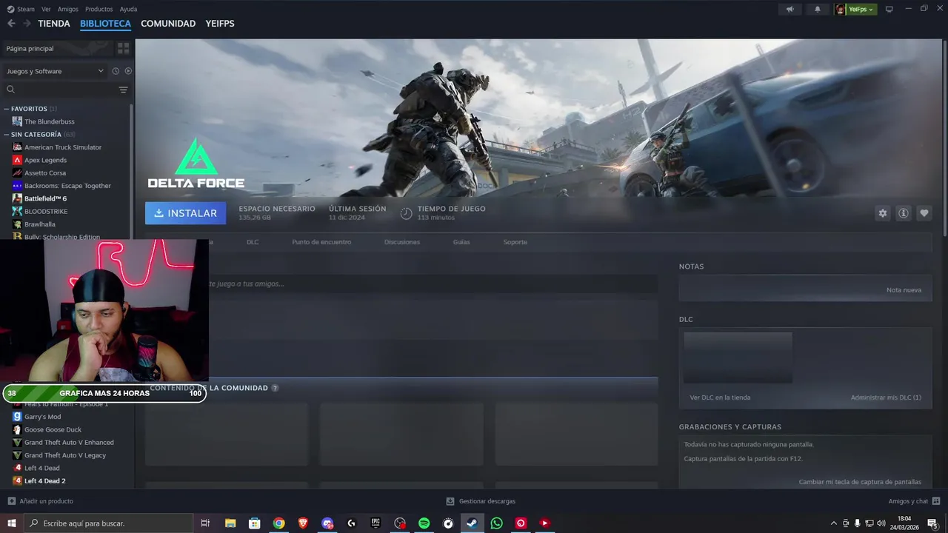
Task: Click the library search magnifier
Action: click(x=10, y=90)
